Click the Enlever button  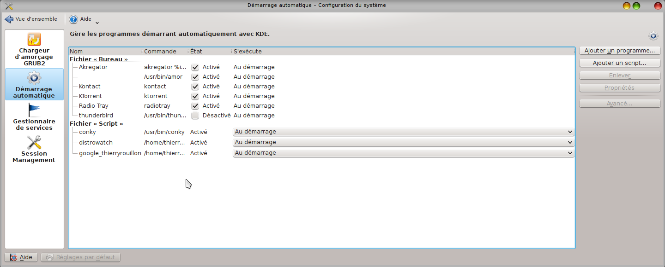click(620, 75)
